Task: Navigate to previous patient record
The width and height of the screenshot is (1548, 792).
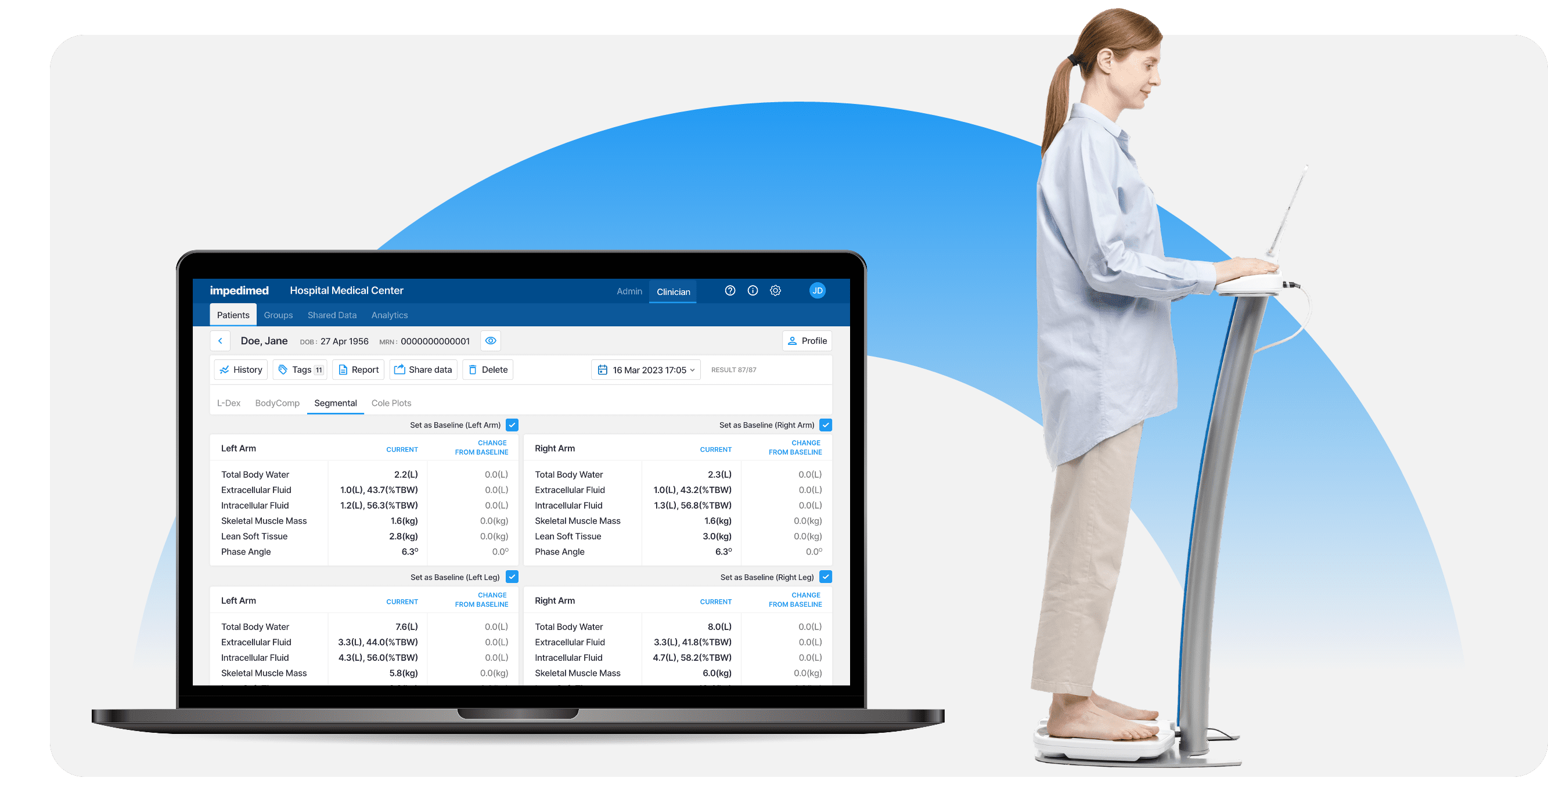Action: click(x=223, y=340)
